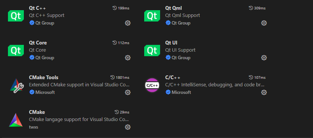Open manage gear for C/C++ extension

point(264,92)
